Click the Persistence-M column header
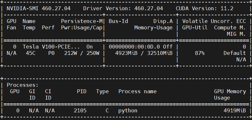 point(82,21)
